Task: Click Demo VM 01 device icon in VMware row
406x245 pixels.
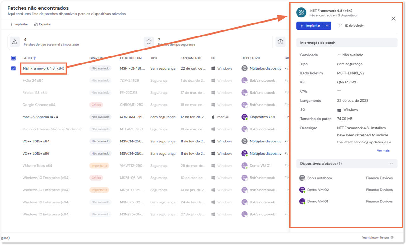Action: pos(245,166)
